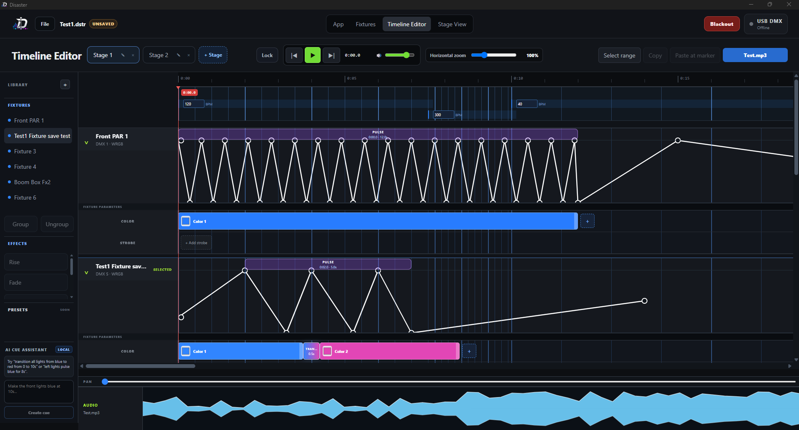Image resolution: width=799 pixels, height=430 pixels.
Task: Rename Stage 1 with pencil icon
Action: coord(123,55)
